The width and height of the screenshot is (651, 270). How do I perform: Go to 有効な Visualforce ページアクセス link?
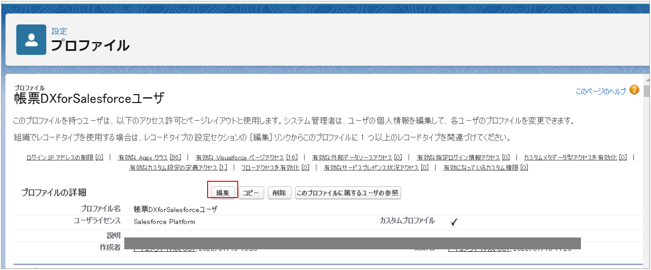(x=240, y=158)
